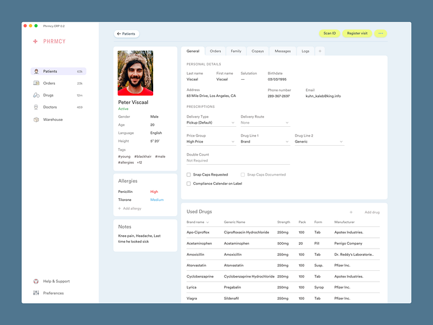
Task: Click Strength column header
Action: [x=284, y=222]
